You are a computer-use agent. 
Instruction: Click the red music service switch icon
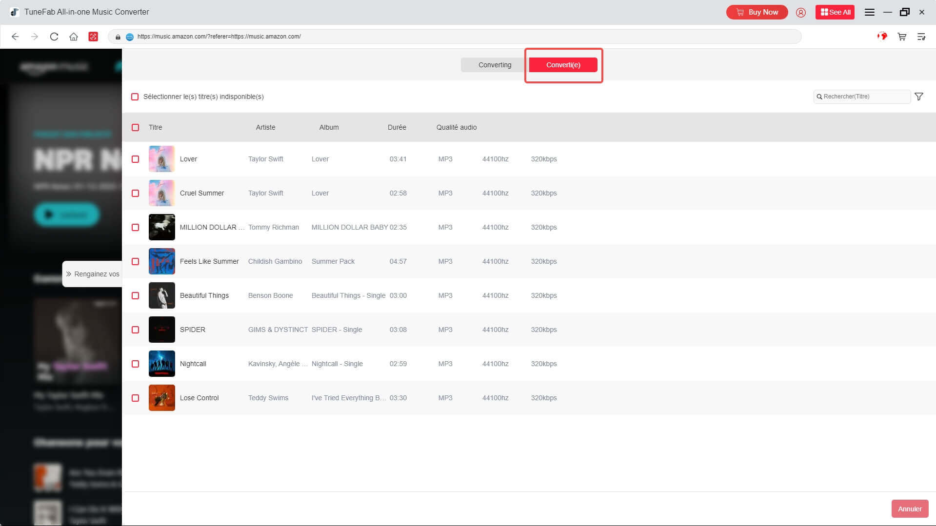pyautogui.click(x=93, y=37)
